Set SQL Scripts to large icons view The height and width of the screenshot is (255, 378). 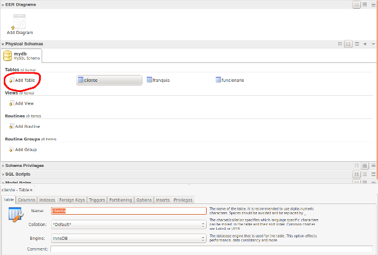(357, 174)
